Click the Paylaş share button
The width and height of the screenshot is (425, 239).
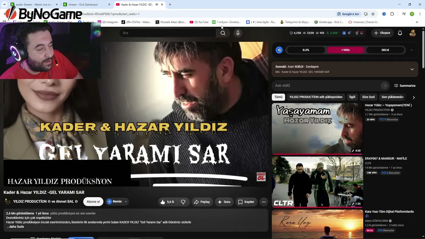point(202,202)
